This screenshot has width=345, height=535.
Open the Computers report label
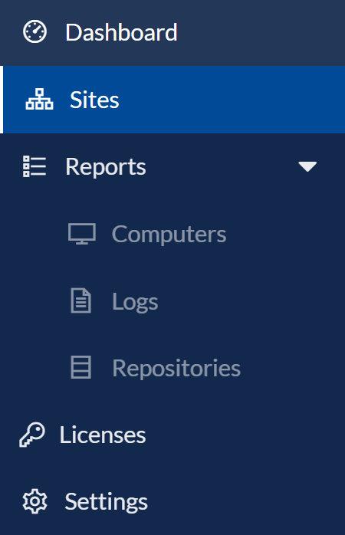(x=169, y=235)
